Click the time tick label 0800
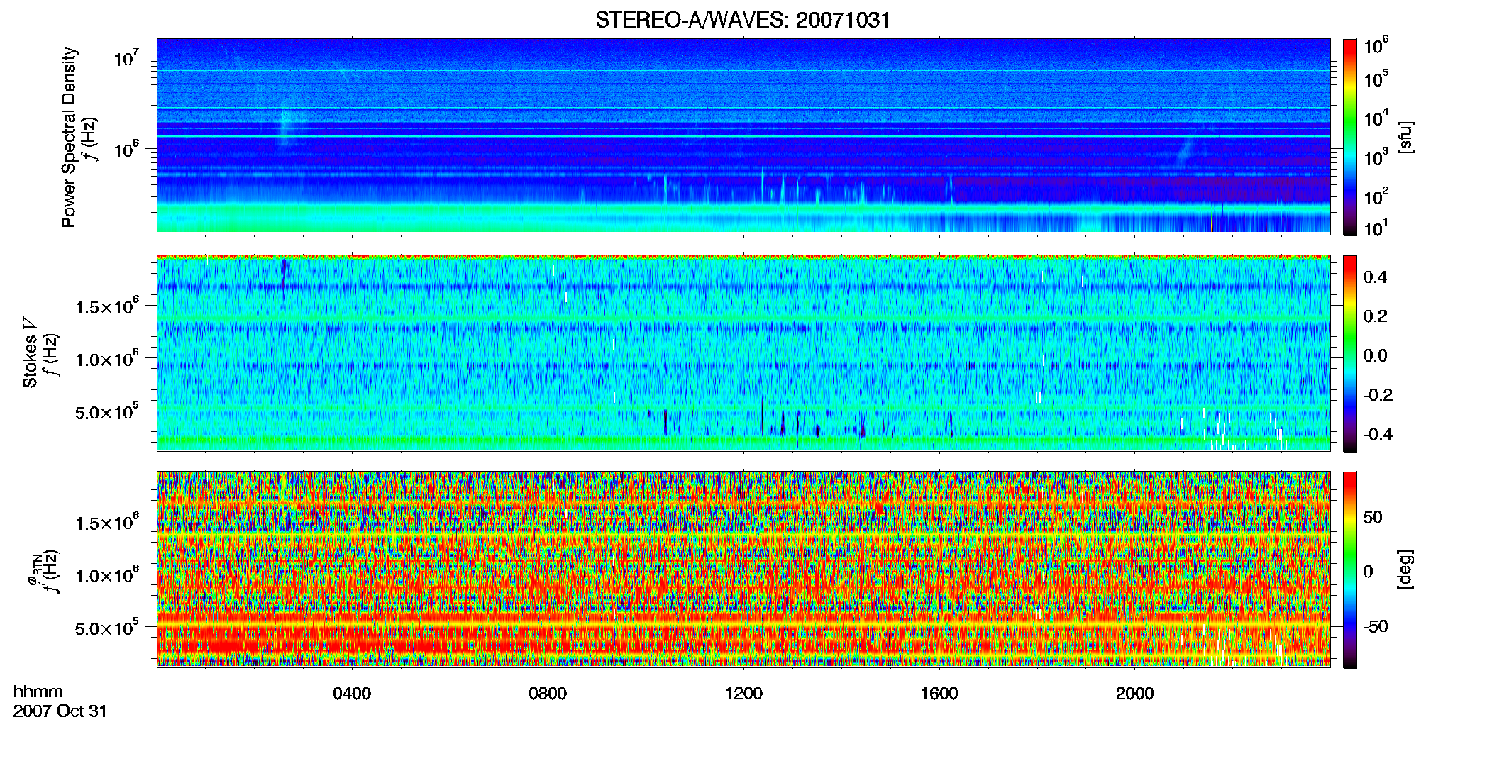Viewport: 1487px width, 766px height. (548, 694)
